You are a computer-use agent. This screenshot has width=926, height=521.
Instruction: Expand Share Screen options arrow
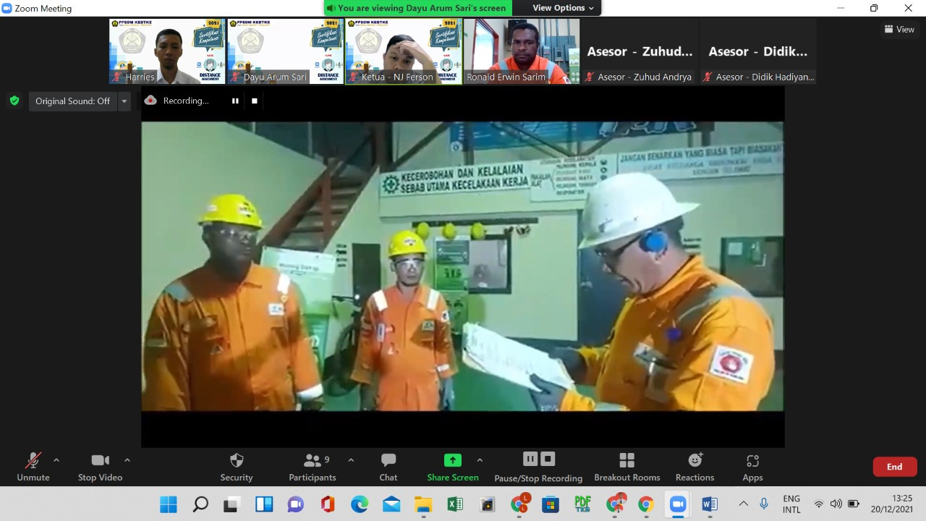pos(480,460)
